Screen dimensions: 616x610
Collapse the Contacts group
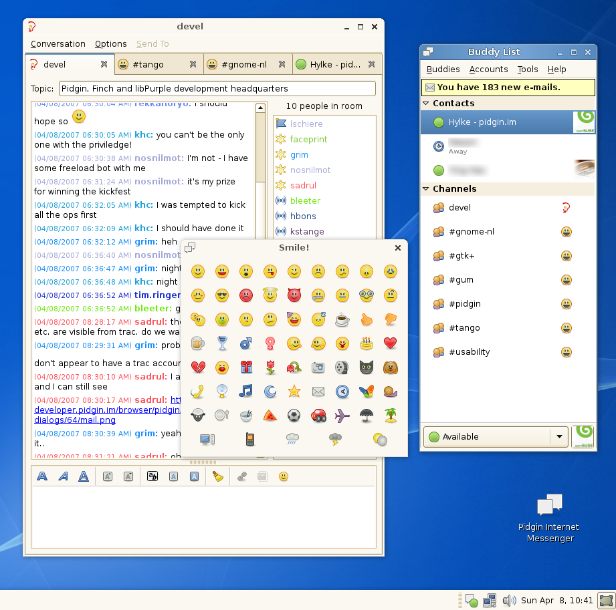coord(426,104)
